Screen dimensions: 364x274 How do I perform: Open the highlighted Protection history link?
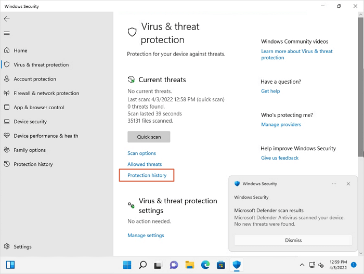[x=147, y=175]
